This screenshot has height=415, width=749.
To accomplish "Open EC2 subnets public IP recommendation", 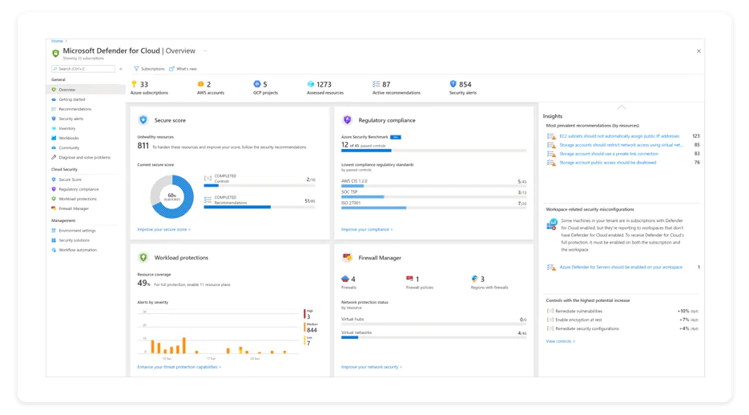I will 619,136.
